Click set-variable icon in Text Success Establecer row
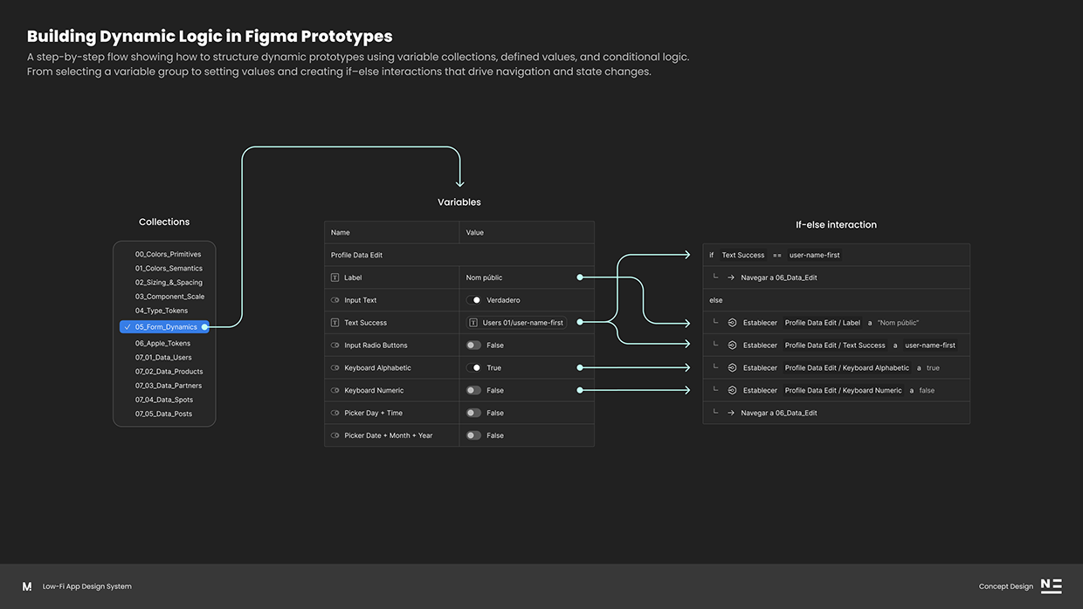The width and height of the screenshot is (1083, 609). pos(732,346)
